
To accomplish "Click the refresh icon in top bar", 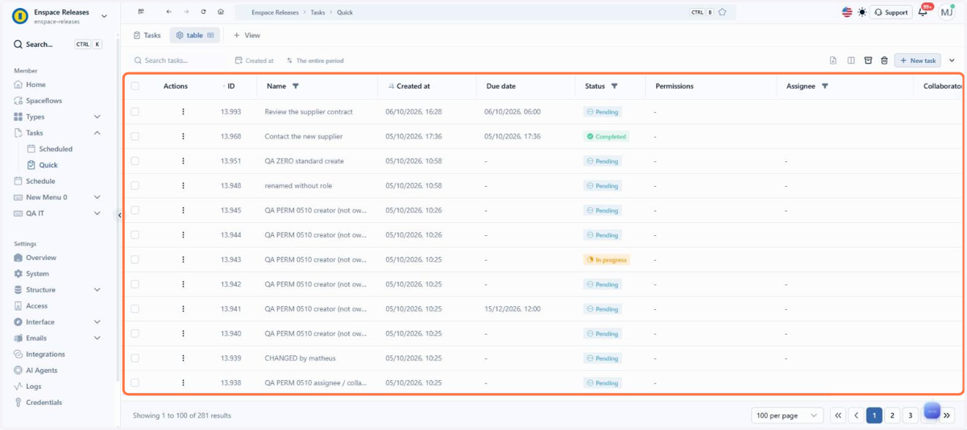I will pyautogui.click(x=203, y=12).
